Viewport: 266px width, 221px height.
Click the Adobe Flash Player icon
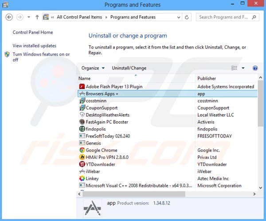[x=82, y=87]
